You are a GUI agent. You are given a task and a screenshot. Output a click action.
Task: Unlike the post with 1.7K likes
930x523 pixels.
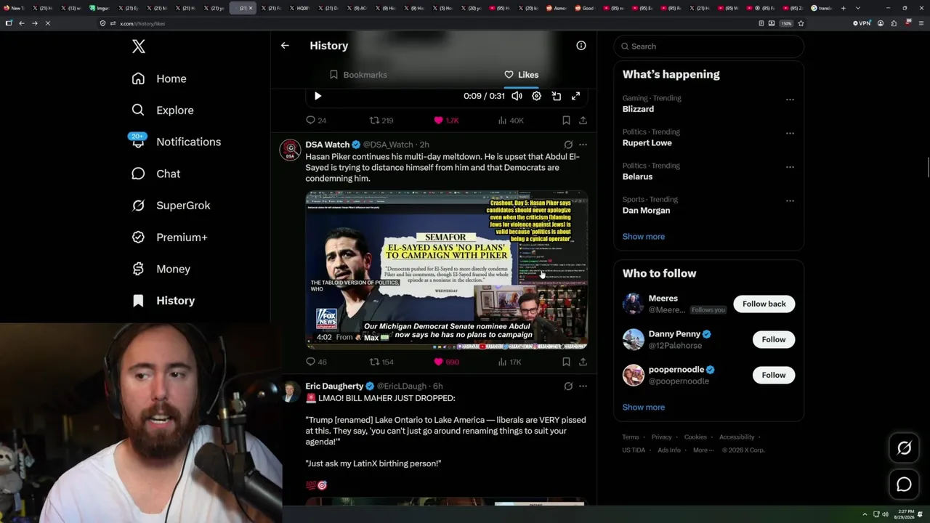(x=446, y=121)
